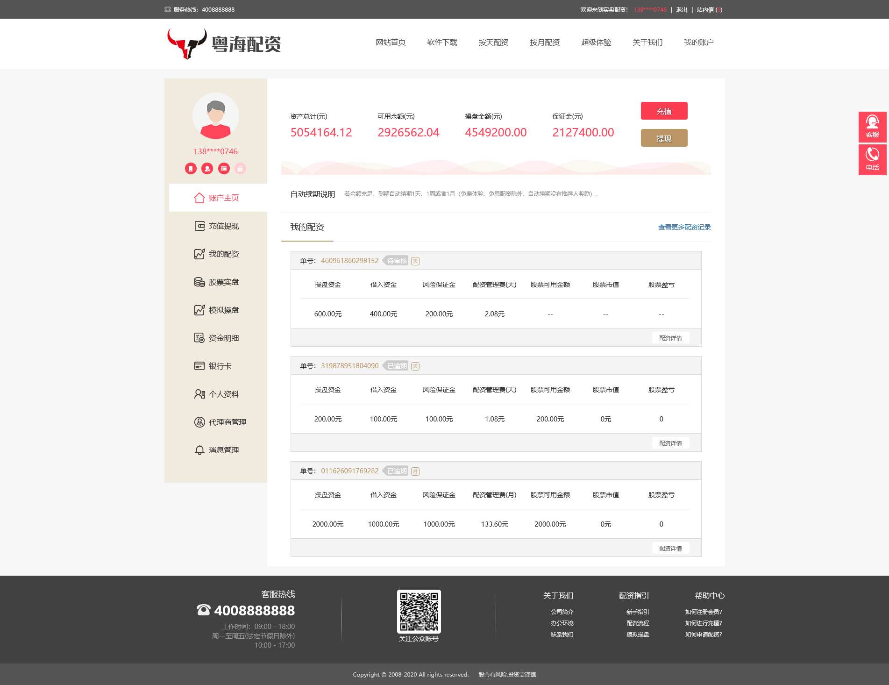The image size is (889, 685).
Task: Open 关于我们 in top navigation
Action: coord(647,43)
